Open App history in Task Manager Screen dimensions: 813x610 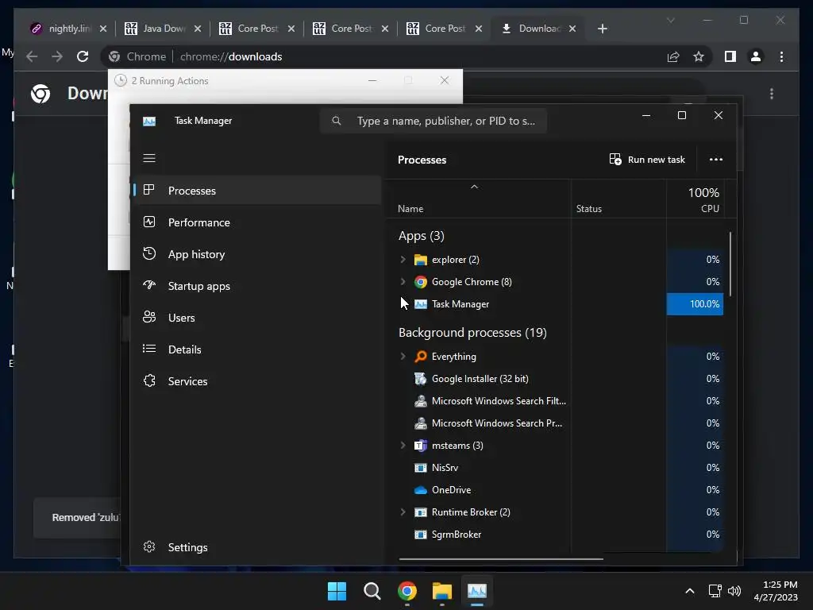pyautogui.click(x=256, y=254)
